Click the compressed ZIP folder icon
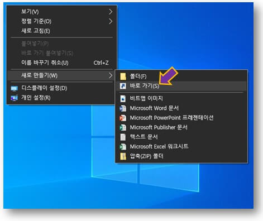Viewport: 263px width, 221px height. 123,156
